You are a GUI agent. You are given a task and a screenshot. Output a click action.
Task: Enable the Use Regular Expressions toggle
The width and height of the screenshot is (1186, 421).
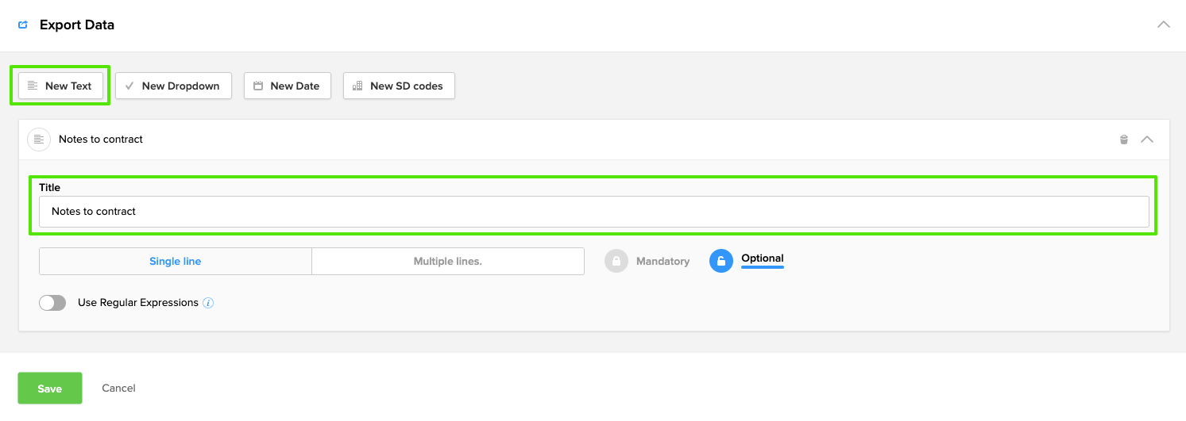[x=52, y=303]
